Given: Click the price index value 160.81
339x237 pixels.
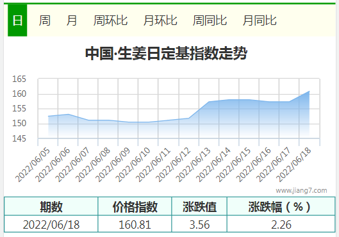Looking at the screenshot, I should (135, 224).
